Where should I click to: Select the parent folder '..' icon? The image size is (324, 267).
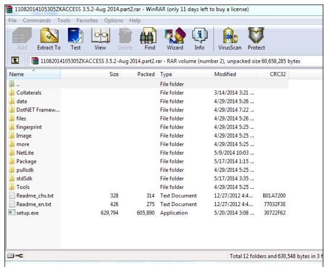pos(12,84)
